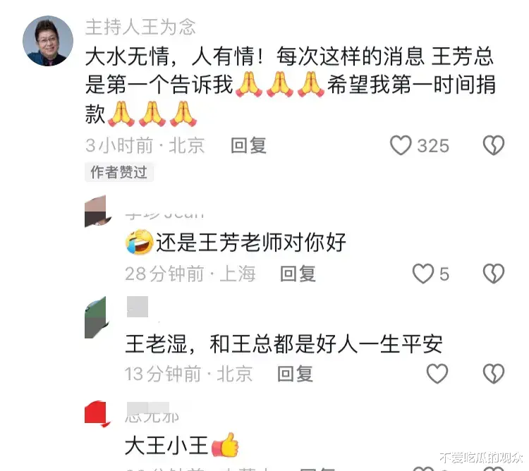Image resolution: width=529 pixels, height=471 pixels.
Task: Dislike the 王老湿 comment with broken heart
Action: [x=494, y=374]
